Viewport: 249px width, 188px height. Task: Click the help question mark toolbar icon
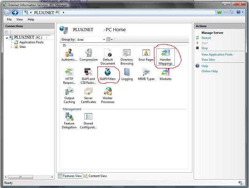(238, 12)
